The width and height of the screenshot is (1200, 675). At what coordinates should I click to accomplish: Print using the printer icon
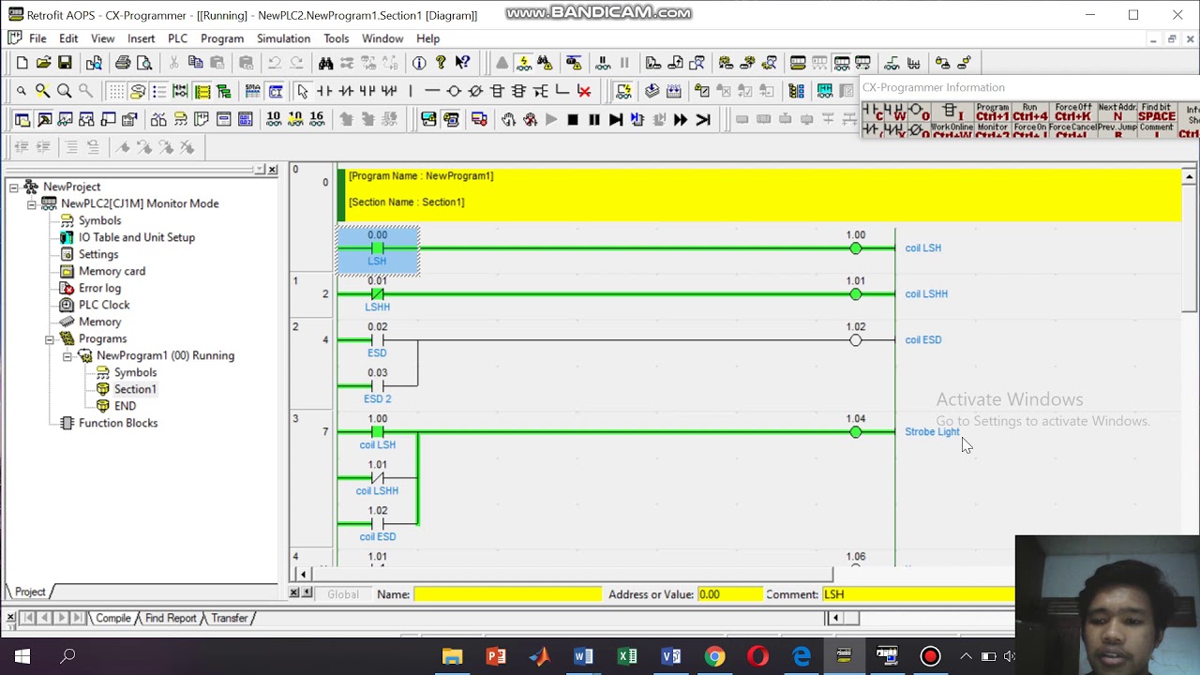pos(123,63)
